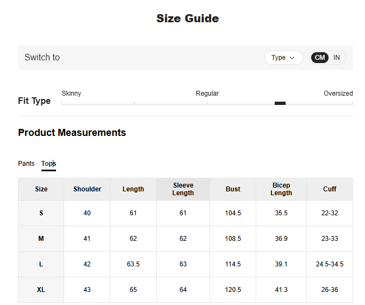365x305 pixels.
Task: Switch units to IN
Action: click(337, 58)
